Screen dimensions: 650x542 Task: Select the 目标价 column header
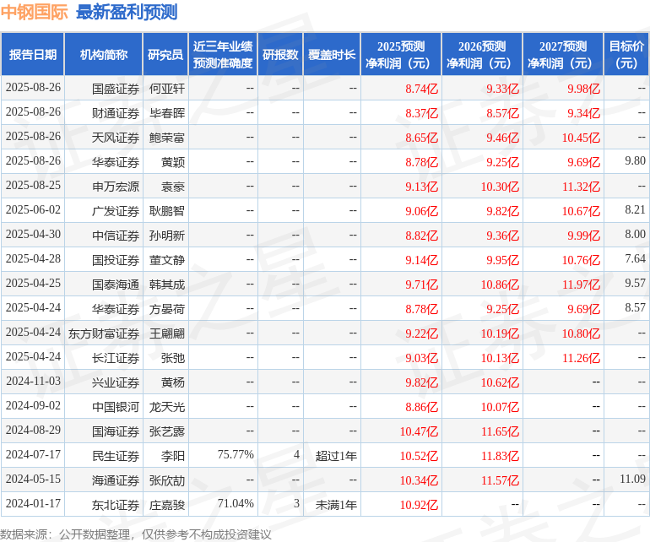coord(626,54)
